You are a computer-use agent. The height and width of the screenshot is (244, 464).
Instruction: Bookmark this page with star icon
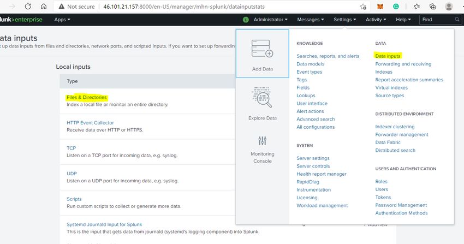click(x=363, y=7)
